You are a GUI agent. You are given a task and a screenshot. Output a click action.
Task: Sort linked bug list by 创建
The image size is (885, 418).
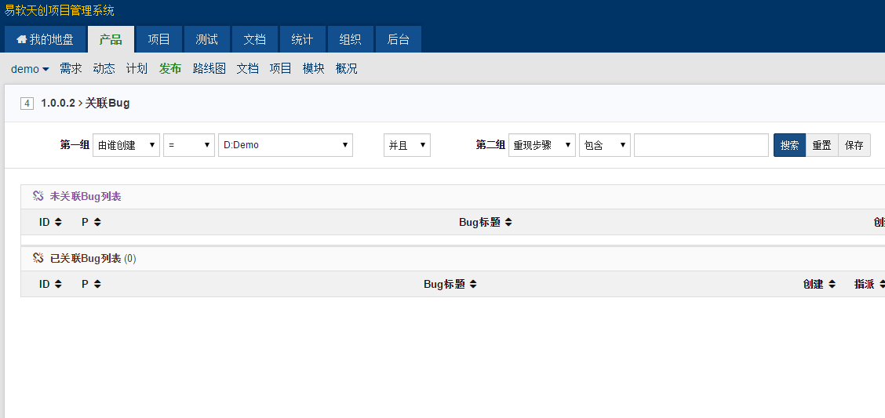(x=820, y=285)
